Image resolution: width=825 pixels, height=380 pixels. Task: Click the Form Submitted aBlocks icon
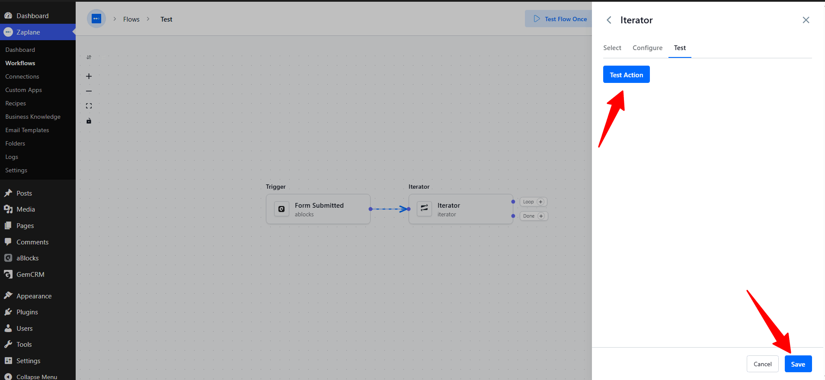point(281,209)
